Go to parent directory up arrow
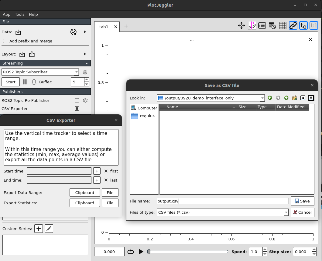Image resolution: width=322 pixels, height=261 pixels. (x=286, y=98)
